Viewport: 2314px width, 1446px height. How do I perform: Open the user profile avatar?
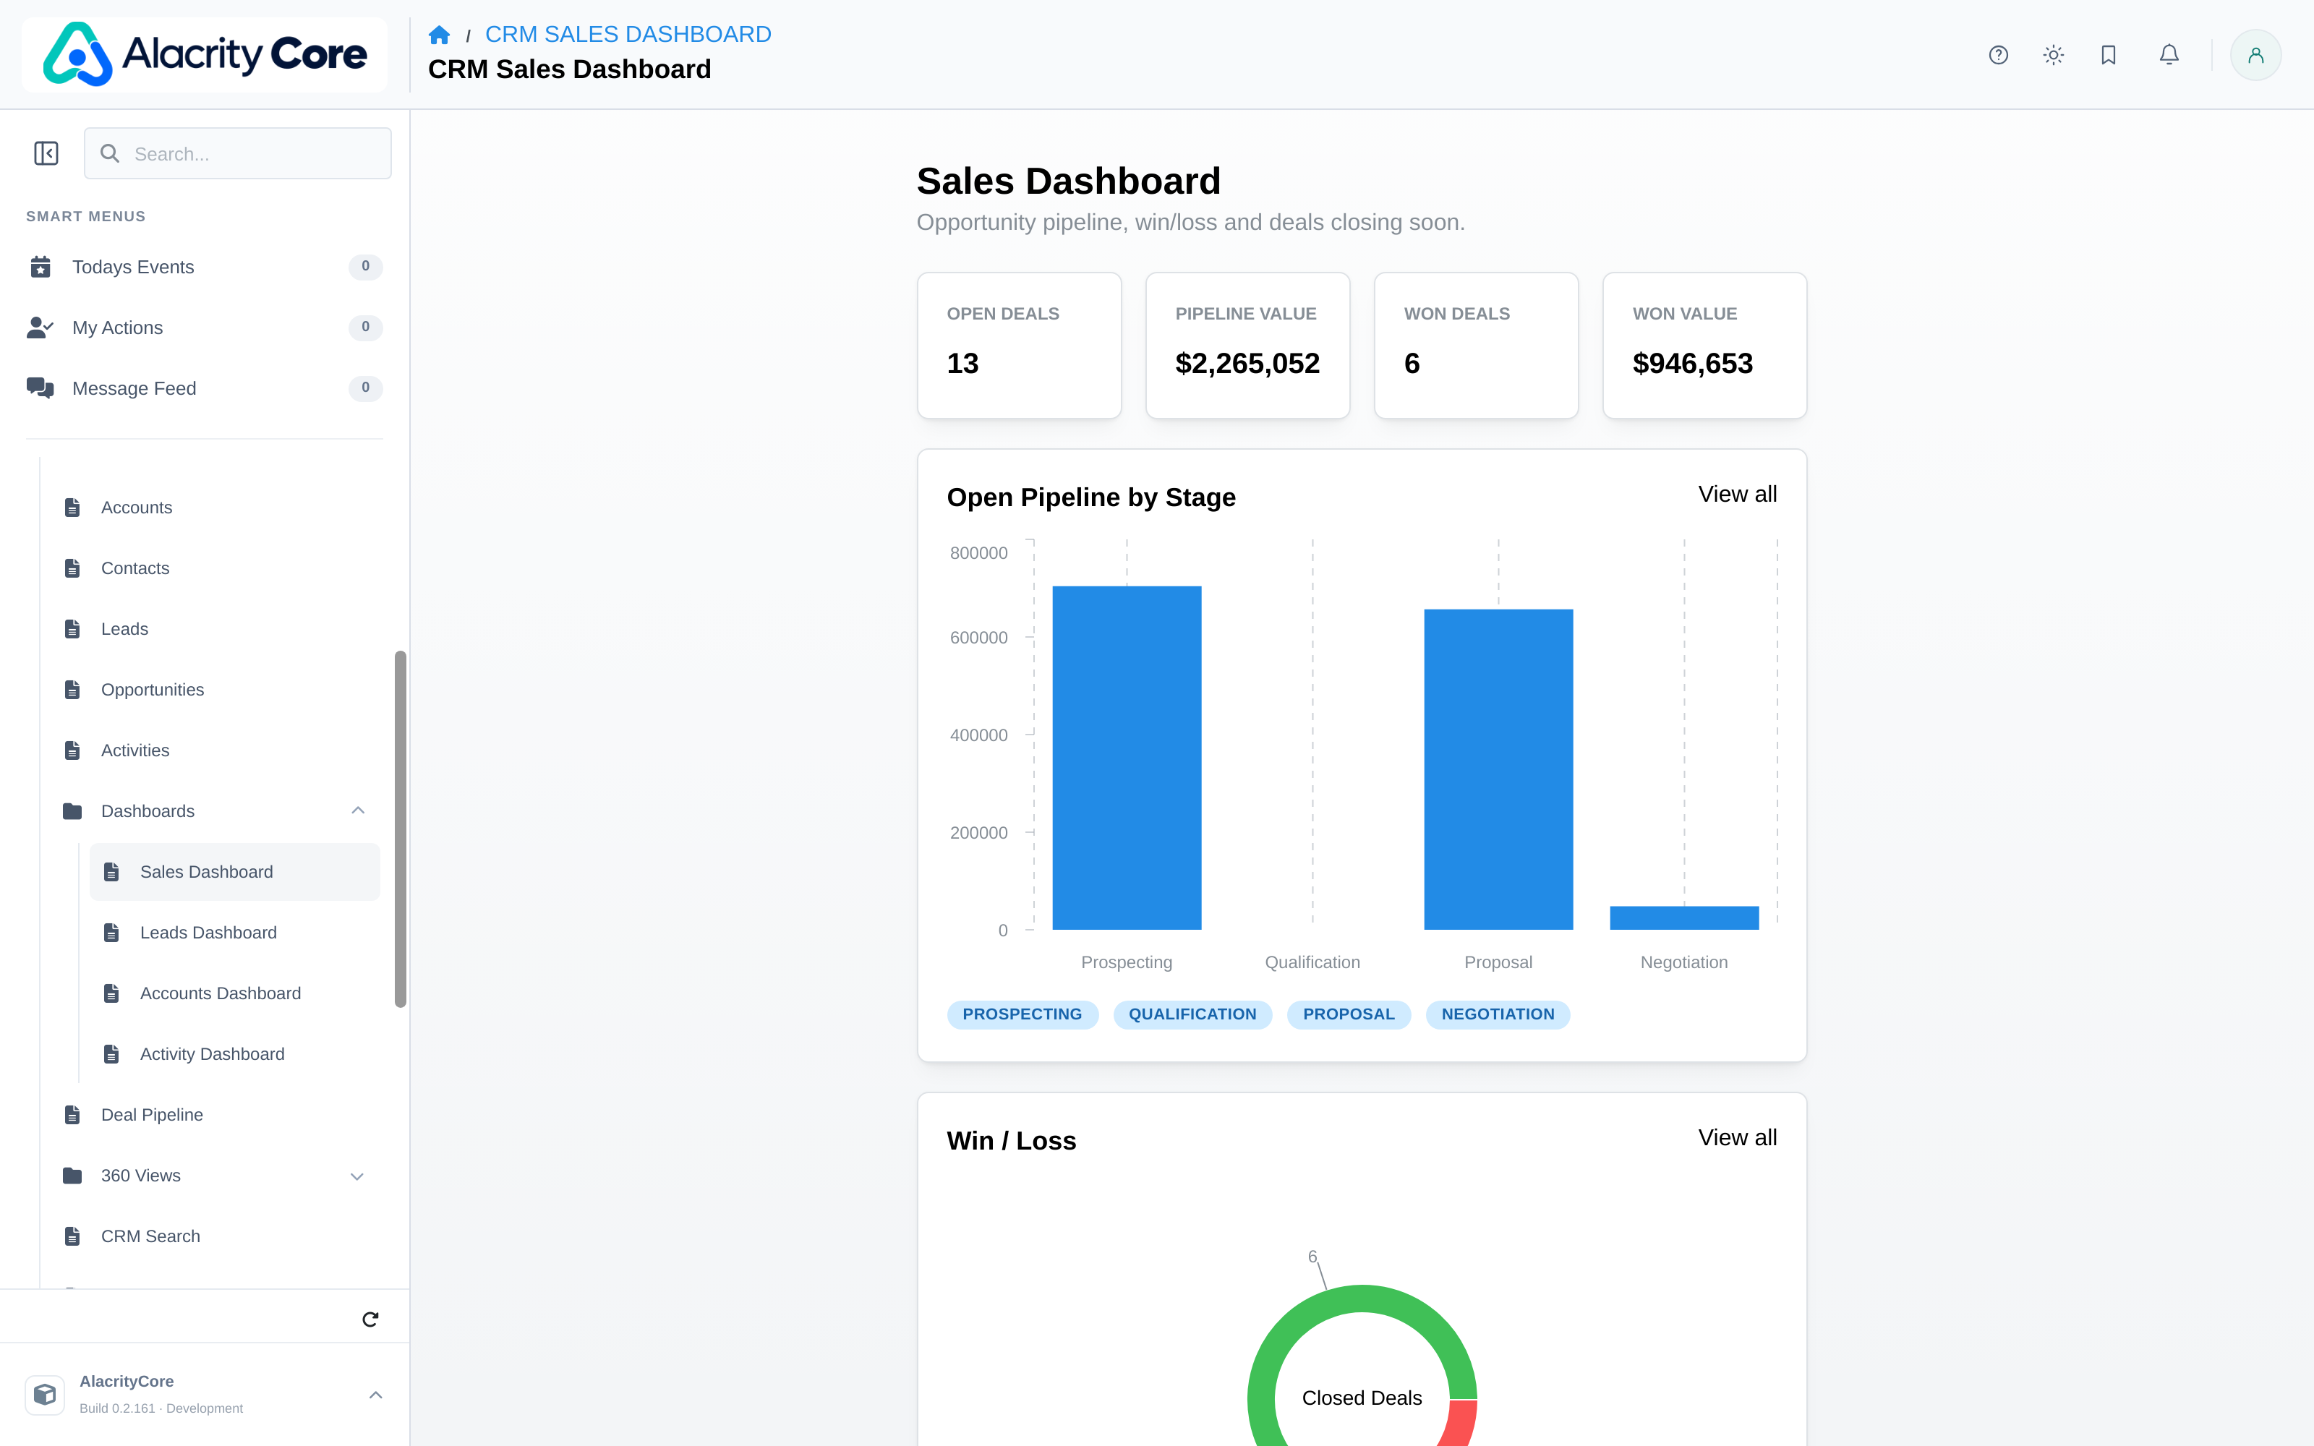[x=2255, y=56]
